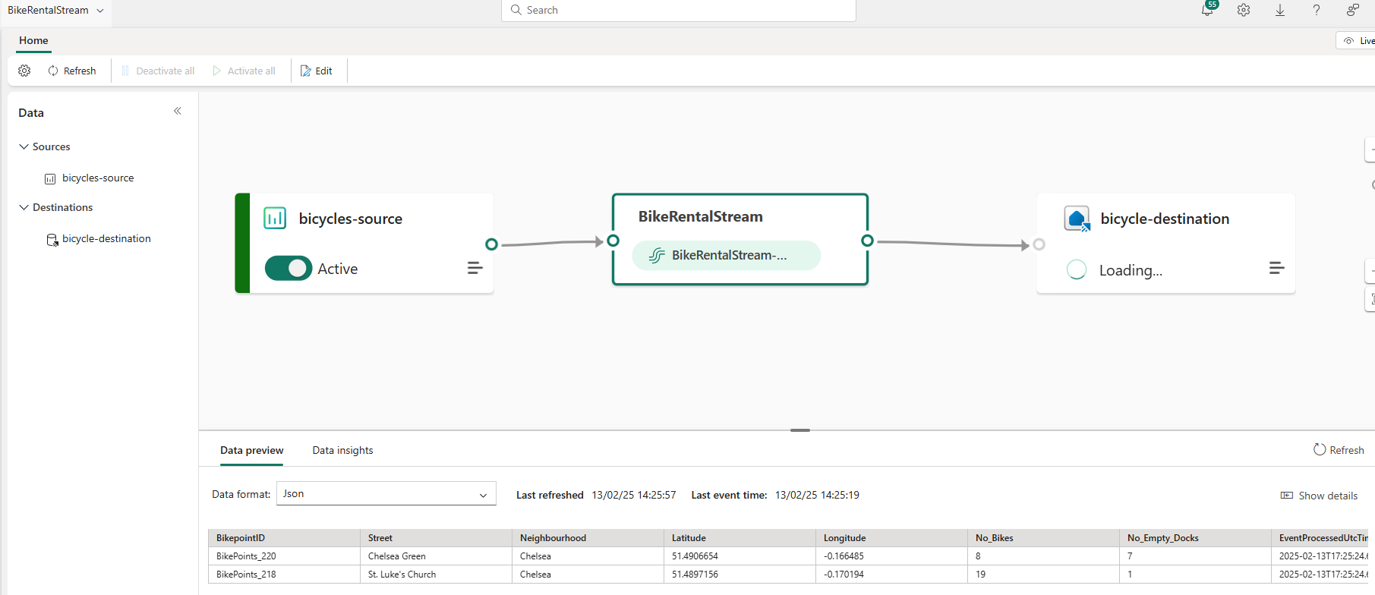Open the Home tab
The height and width of the screenshot is (595, 1375).
point(33,40)
